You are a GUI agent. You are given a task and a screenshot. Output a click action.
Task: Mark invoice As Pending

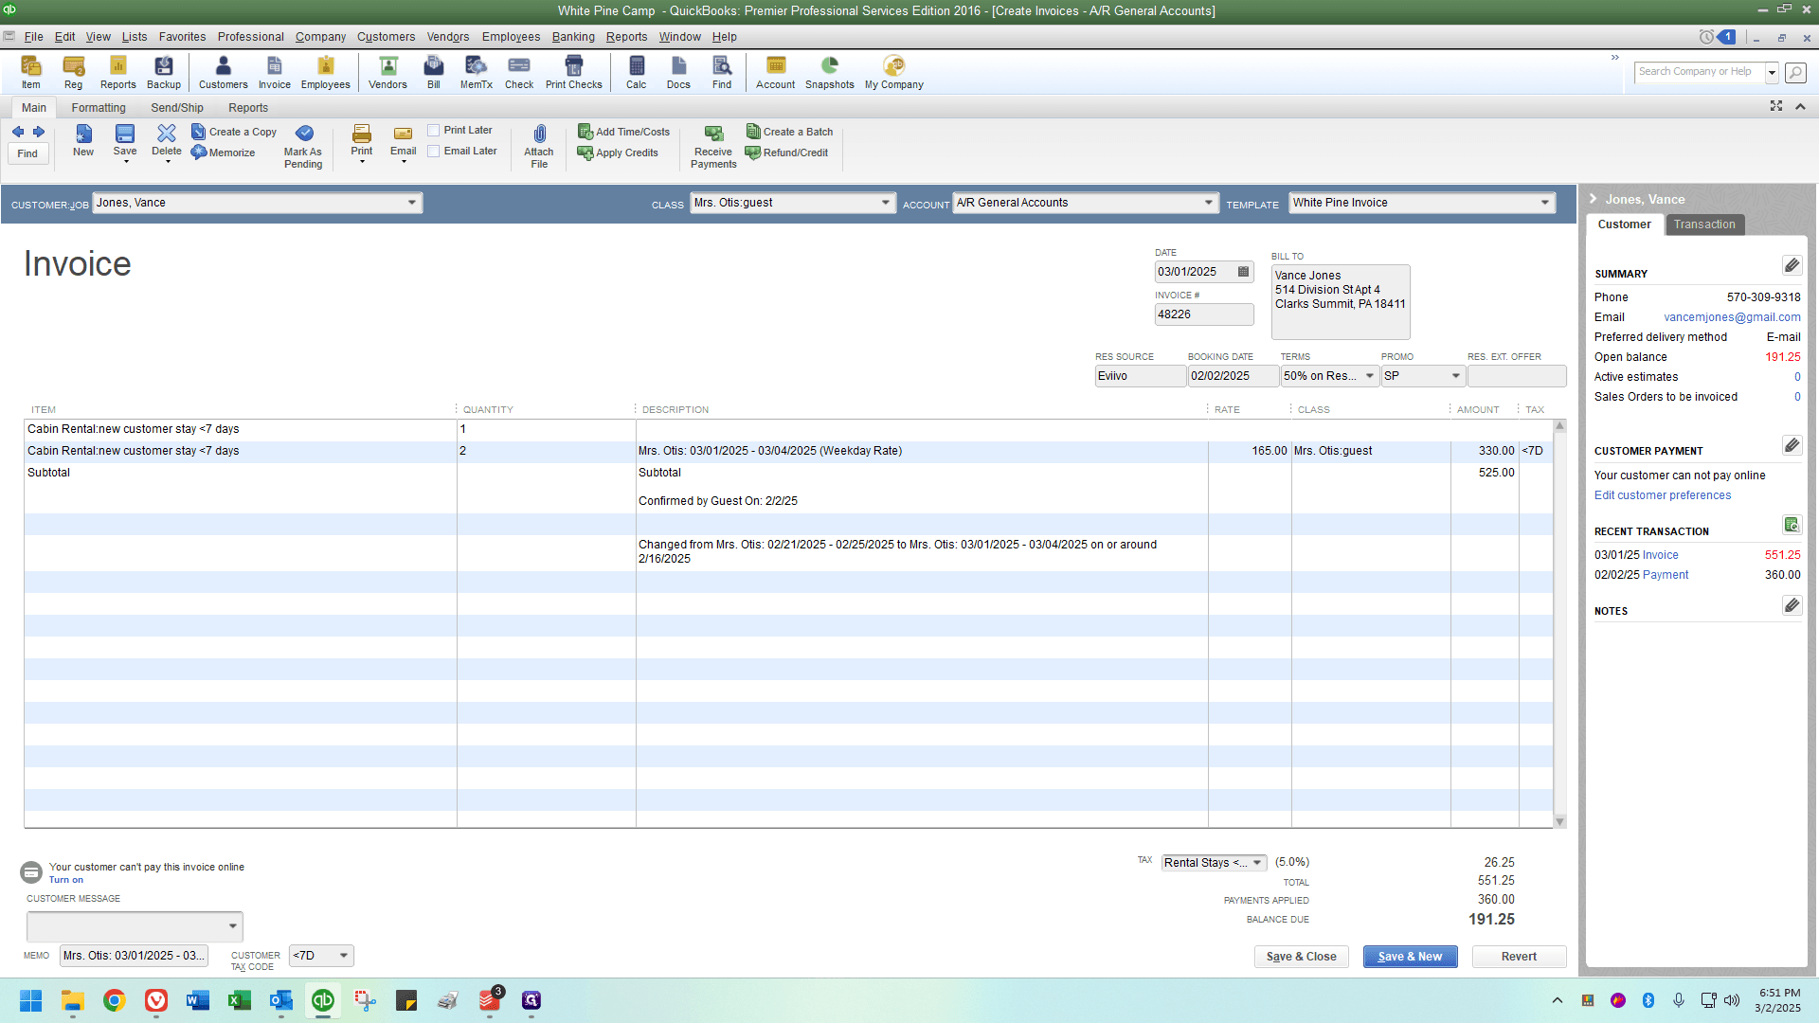coord(303,147)
